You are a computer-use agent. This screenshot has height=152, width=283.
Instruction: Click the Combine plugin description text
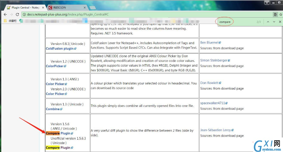tap(142, 106)
